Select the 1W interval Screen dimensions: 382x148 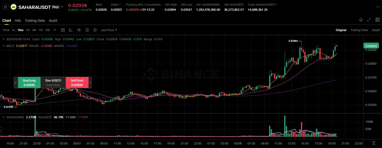tap(47, 30)
